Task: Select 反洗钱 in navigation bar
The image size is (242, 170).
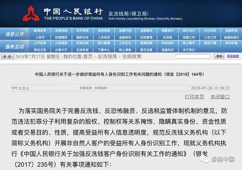Action: click(168, 37)
